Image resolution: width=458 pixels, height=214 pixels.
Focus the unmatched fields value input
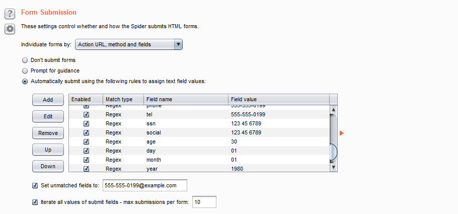[144, 185]
